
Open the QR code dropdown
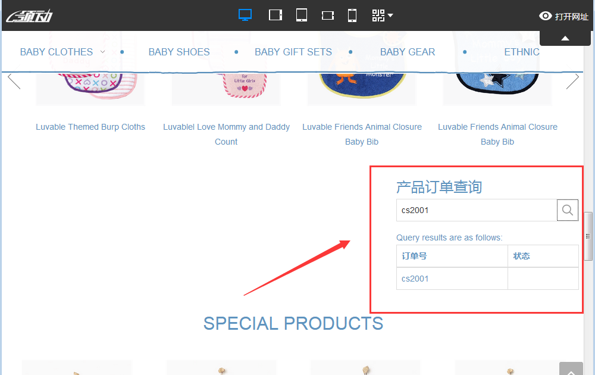coord(382,15)
